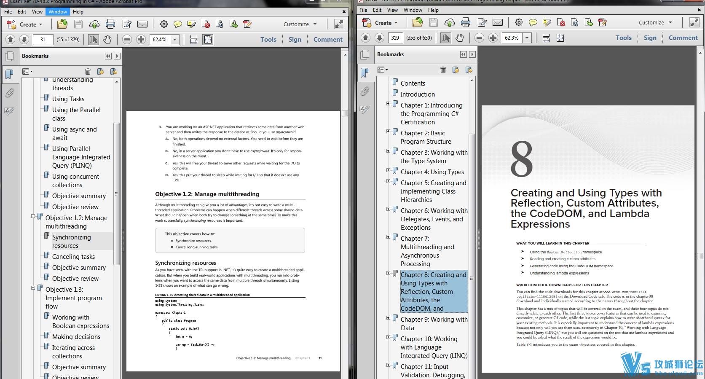705x379 pixels.
Task: Open Preferences gear icon in left window
Action: pos(164,24)
